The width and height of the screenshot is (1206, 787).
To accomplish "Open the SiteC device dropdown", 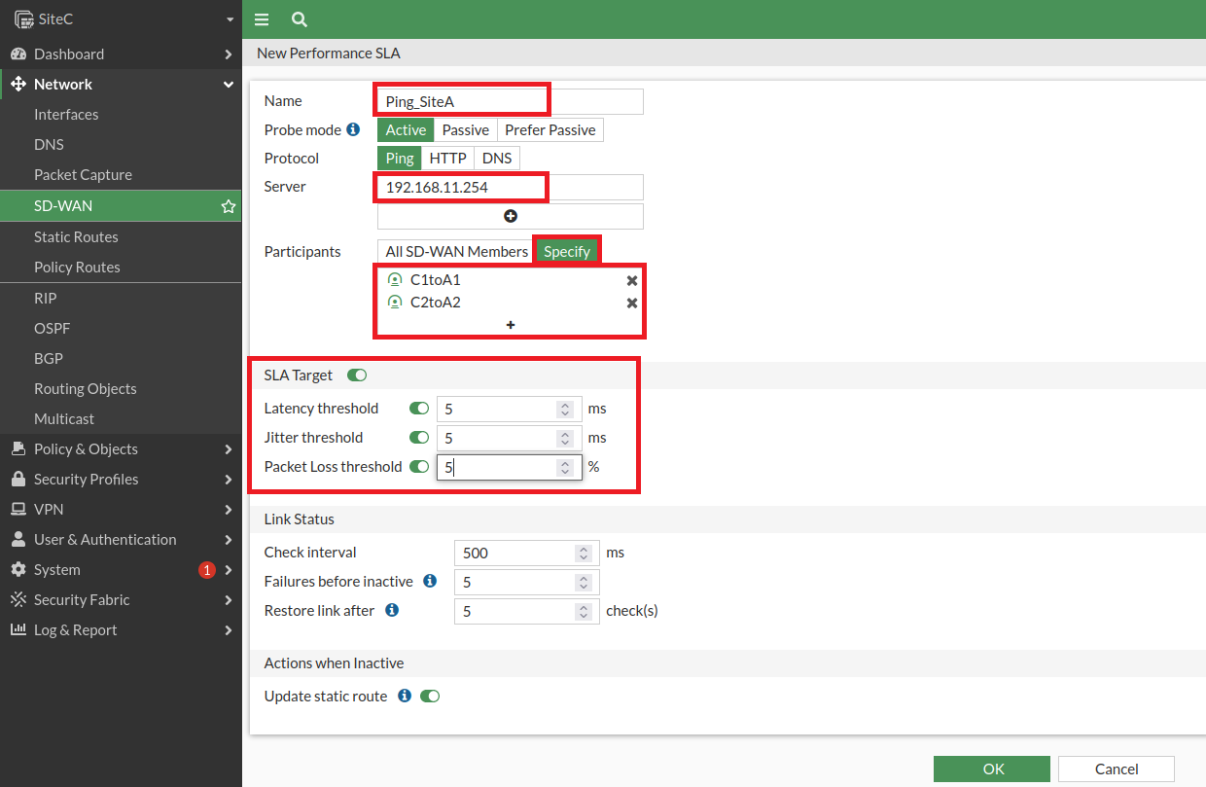I will point(230,19).
